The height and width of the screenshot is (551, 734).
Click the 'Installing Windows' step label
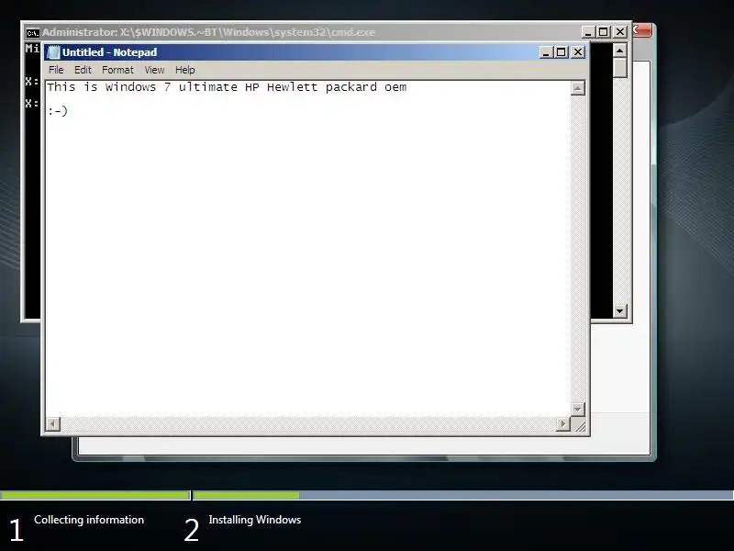pos(255,520)
